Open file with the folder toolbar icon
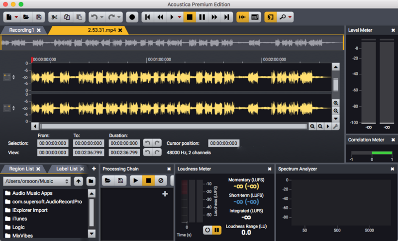This screenshot has height=241, width=398. (26, 17)
